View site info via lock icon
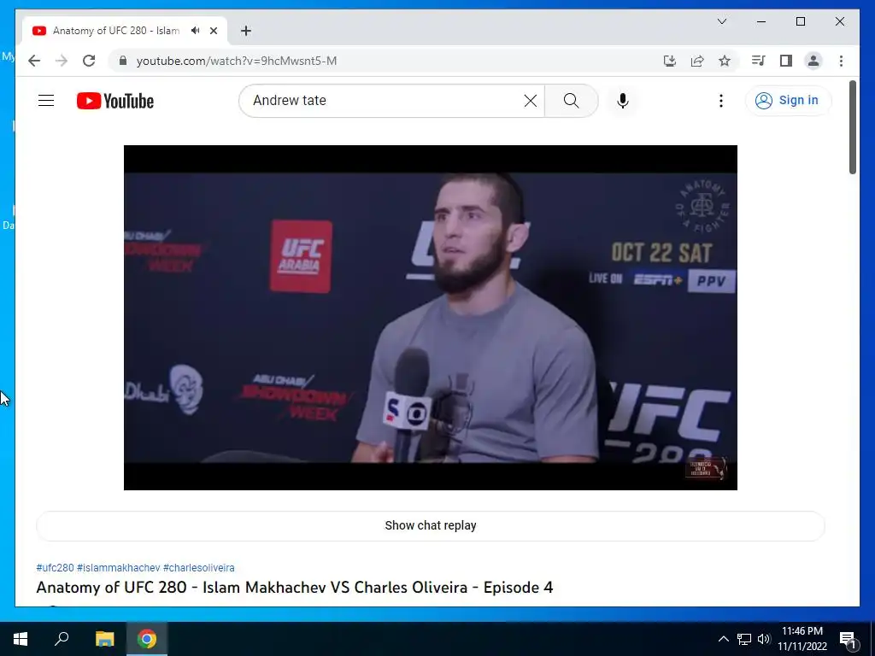This screenshot has width=875, height=656. [x=123, y=61]
